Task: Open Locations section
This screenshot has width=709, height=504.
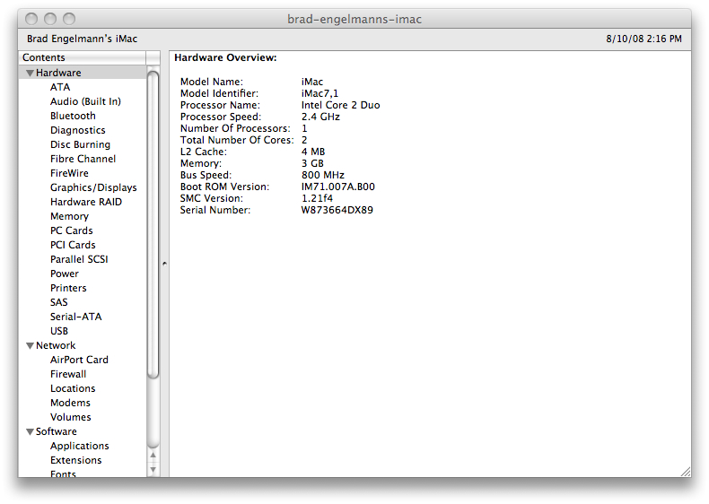Action: pyautogui.click(x=73, y=388)
